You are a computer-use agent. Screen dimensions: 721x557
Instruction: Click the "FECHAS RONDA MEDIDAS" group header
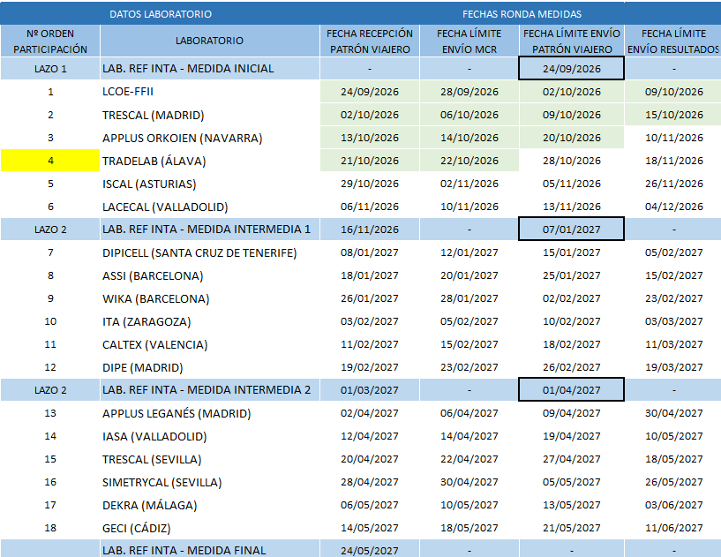[x=522, y=14]
